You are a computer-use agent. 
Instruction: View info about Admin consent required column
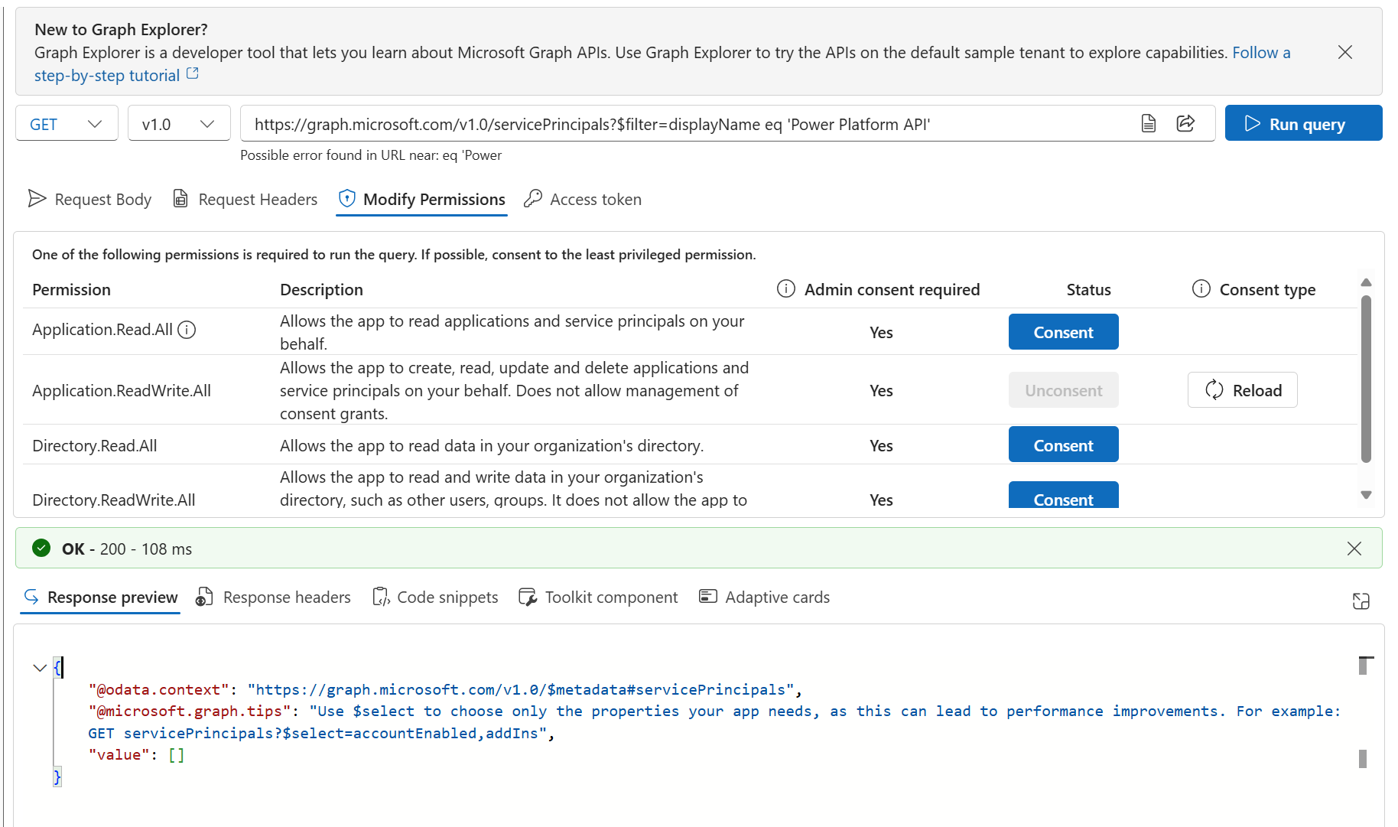coord(785,289)
